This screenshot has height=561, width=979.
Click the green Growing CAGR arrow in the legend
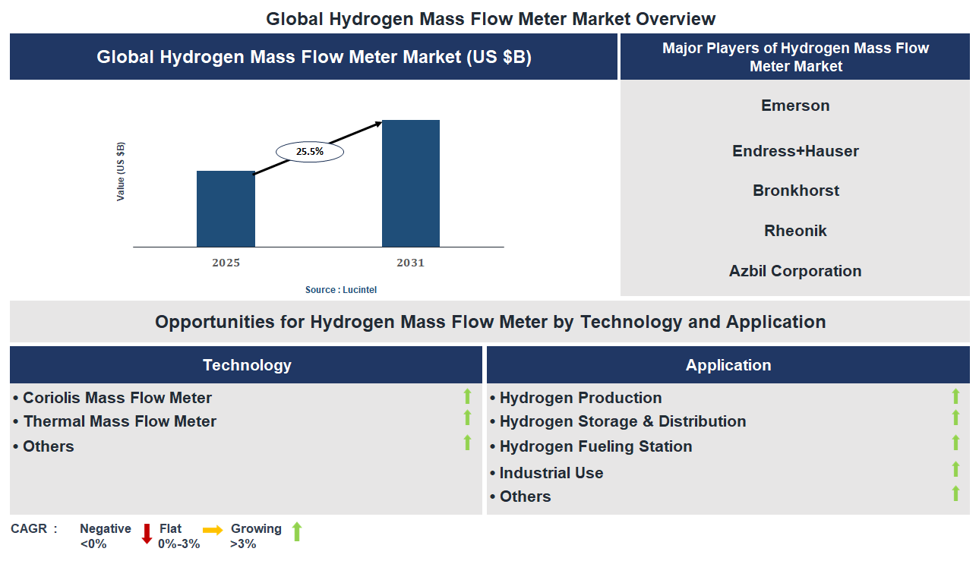coord(296,533)
